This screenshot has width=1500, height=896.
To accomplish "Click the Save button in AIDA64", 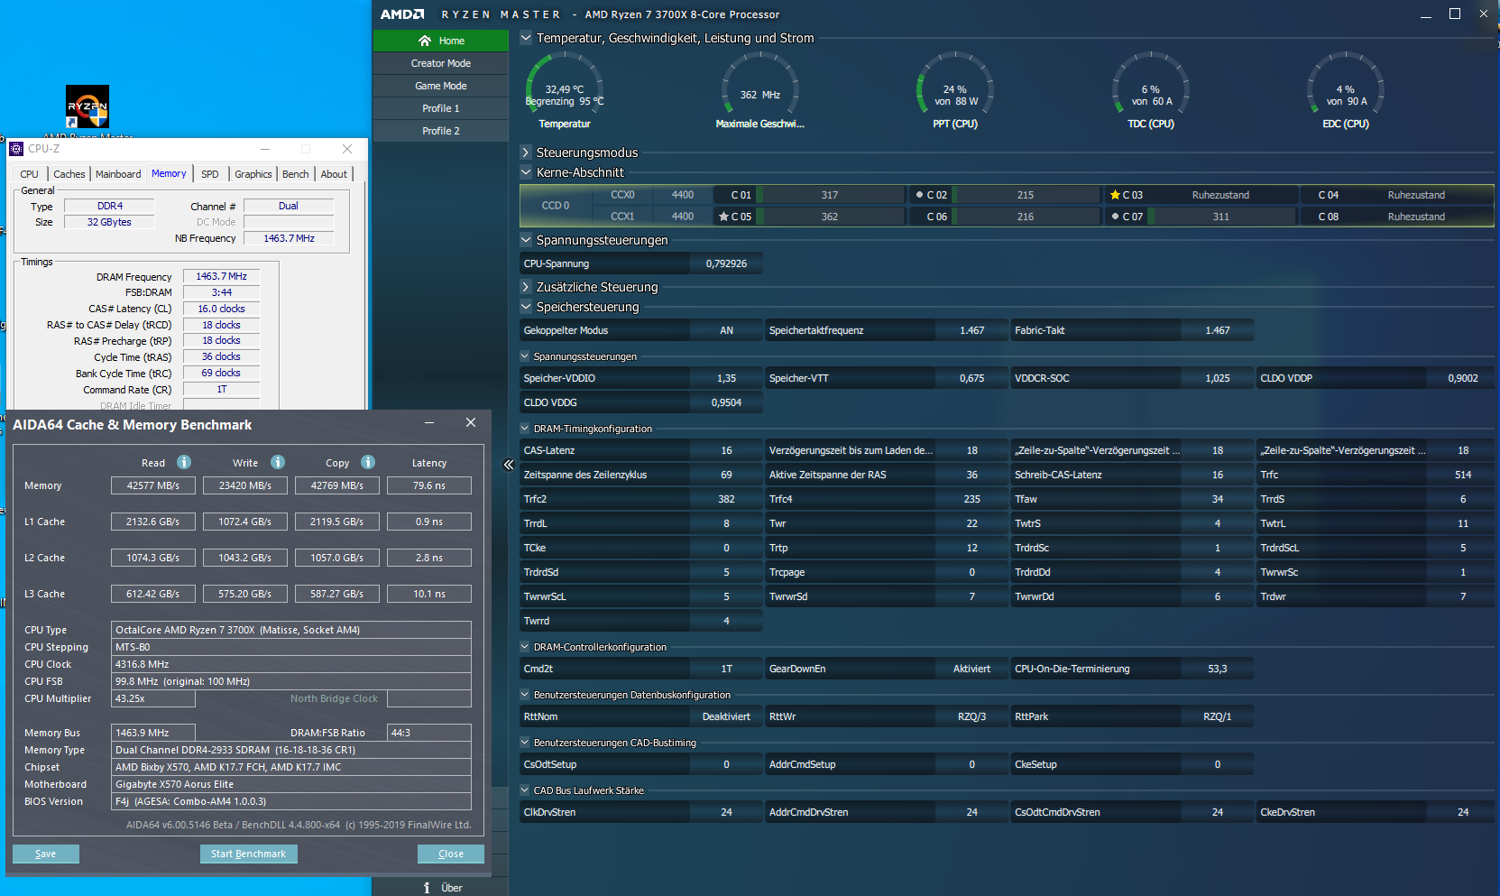I will (46, 854).
